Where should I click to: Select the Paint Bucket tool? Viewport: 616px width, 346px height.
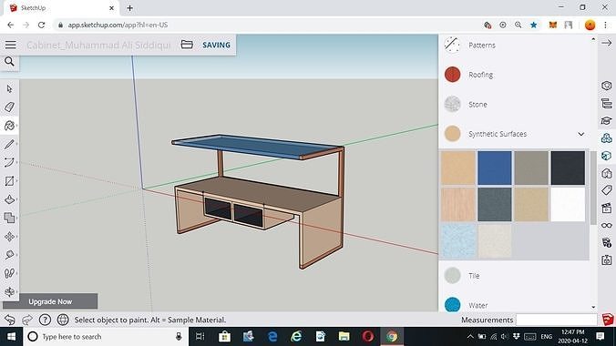[x=9, y=126]
